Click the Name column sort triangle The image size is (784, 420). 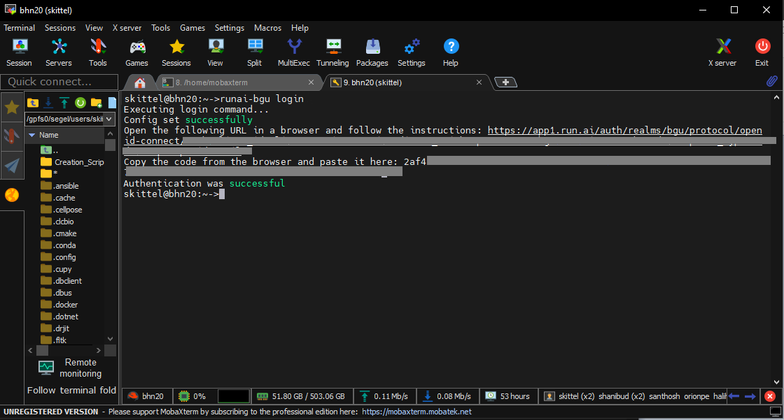coord(32,135)
